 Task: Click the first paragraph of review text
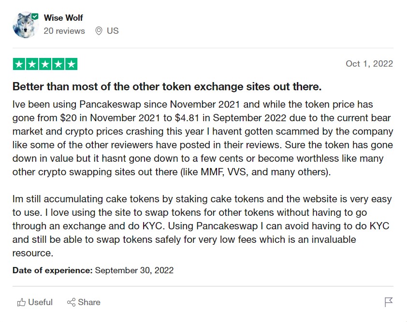click(203, 138)
